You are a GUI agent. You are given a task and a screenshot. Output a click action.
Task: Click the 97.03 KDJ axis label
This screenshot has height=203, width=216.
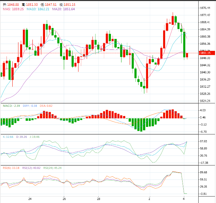pyautogui.click(x=203, y=141)
